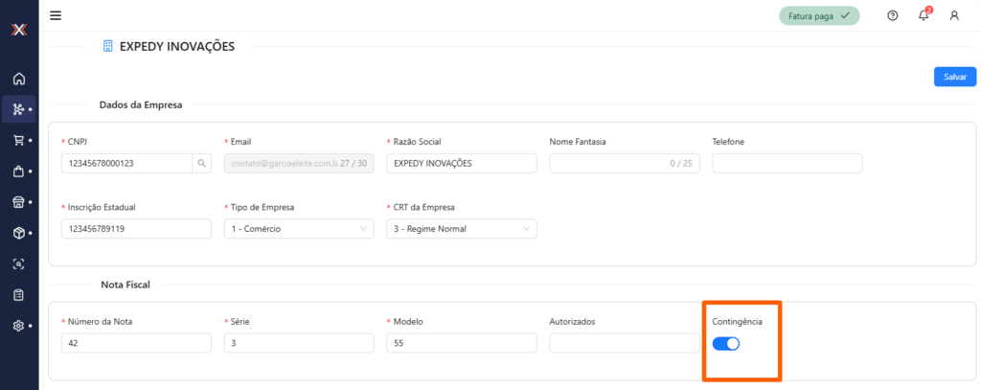
Task: View notifications from the bell icon
Action: [x=924, y=15]
